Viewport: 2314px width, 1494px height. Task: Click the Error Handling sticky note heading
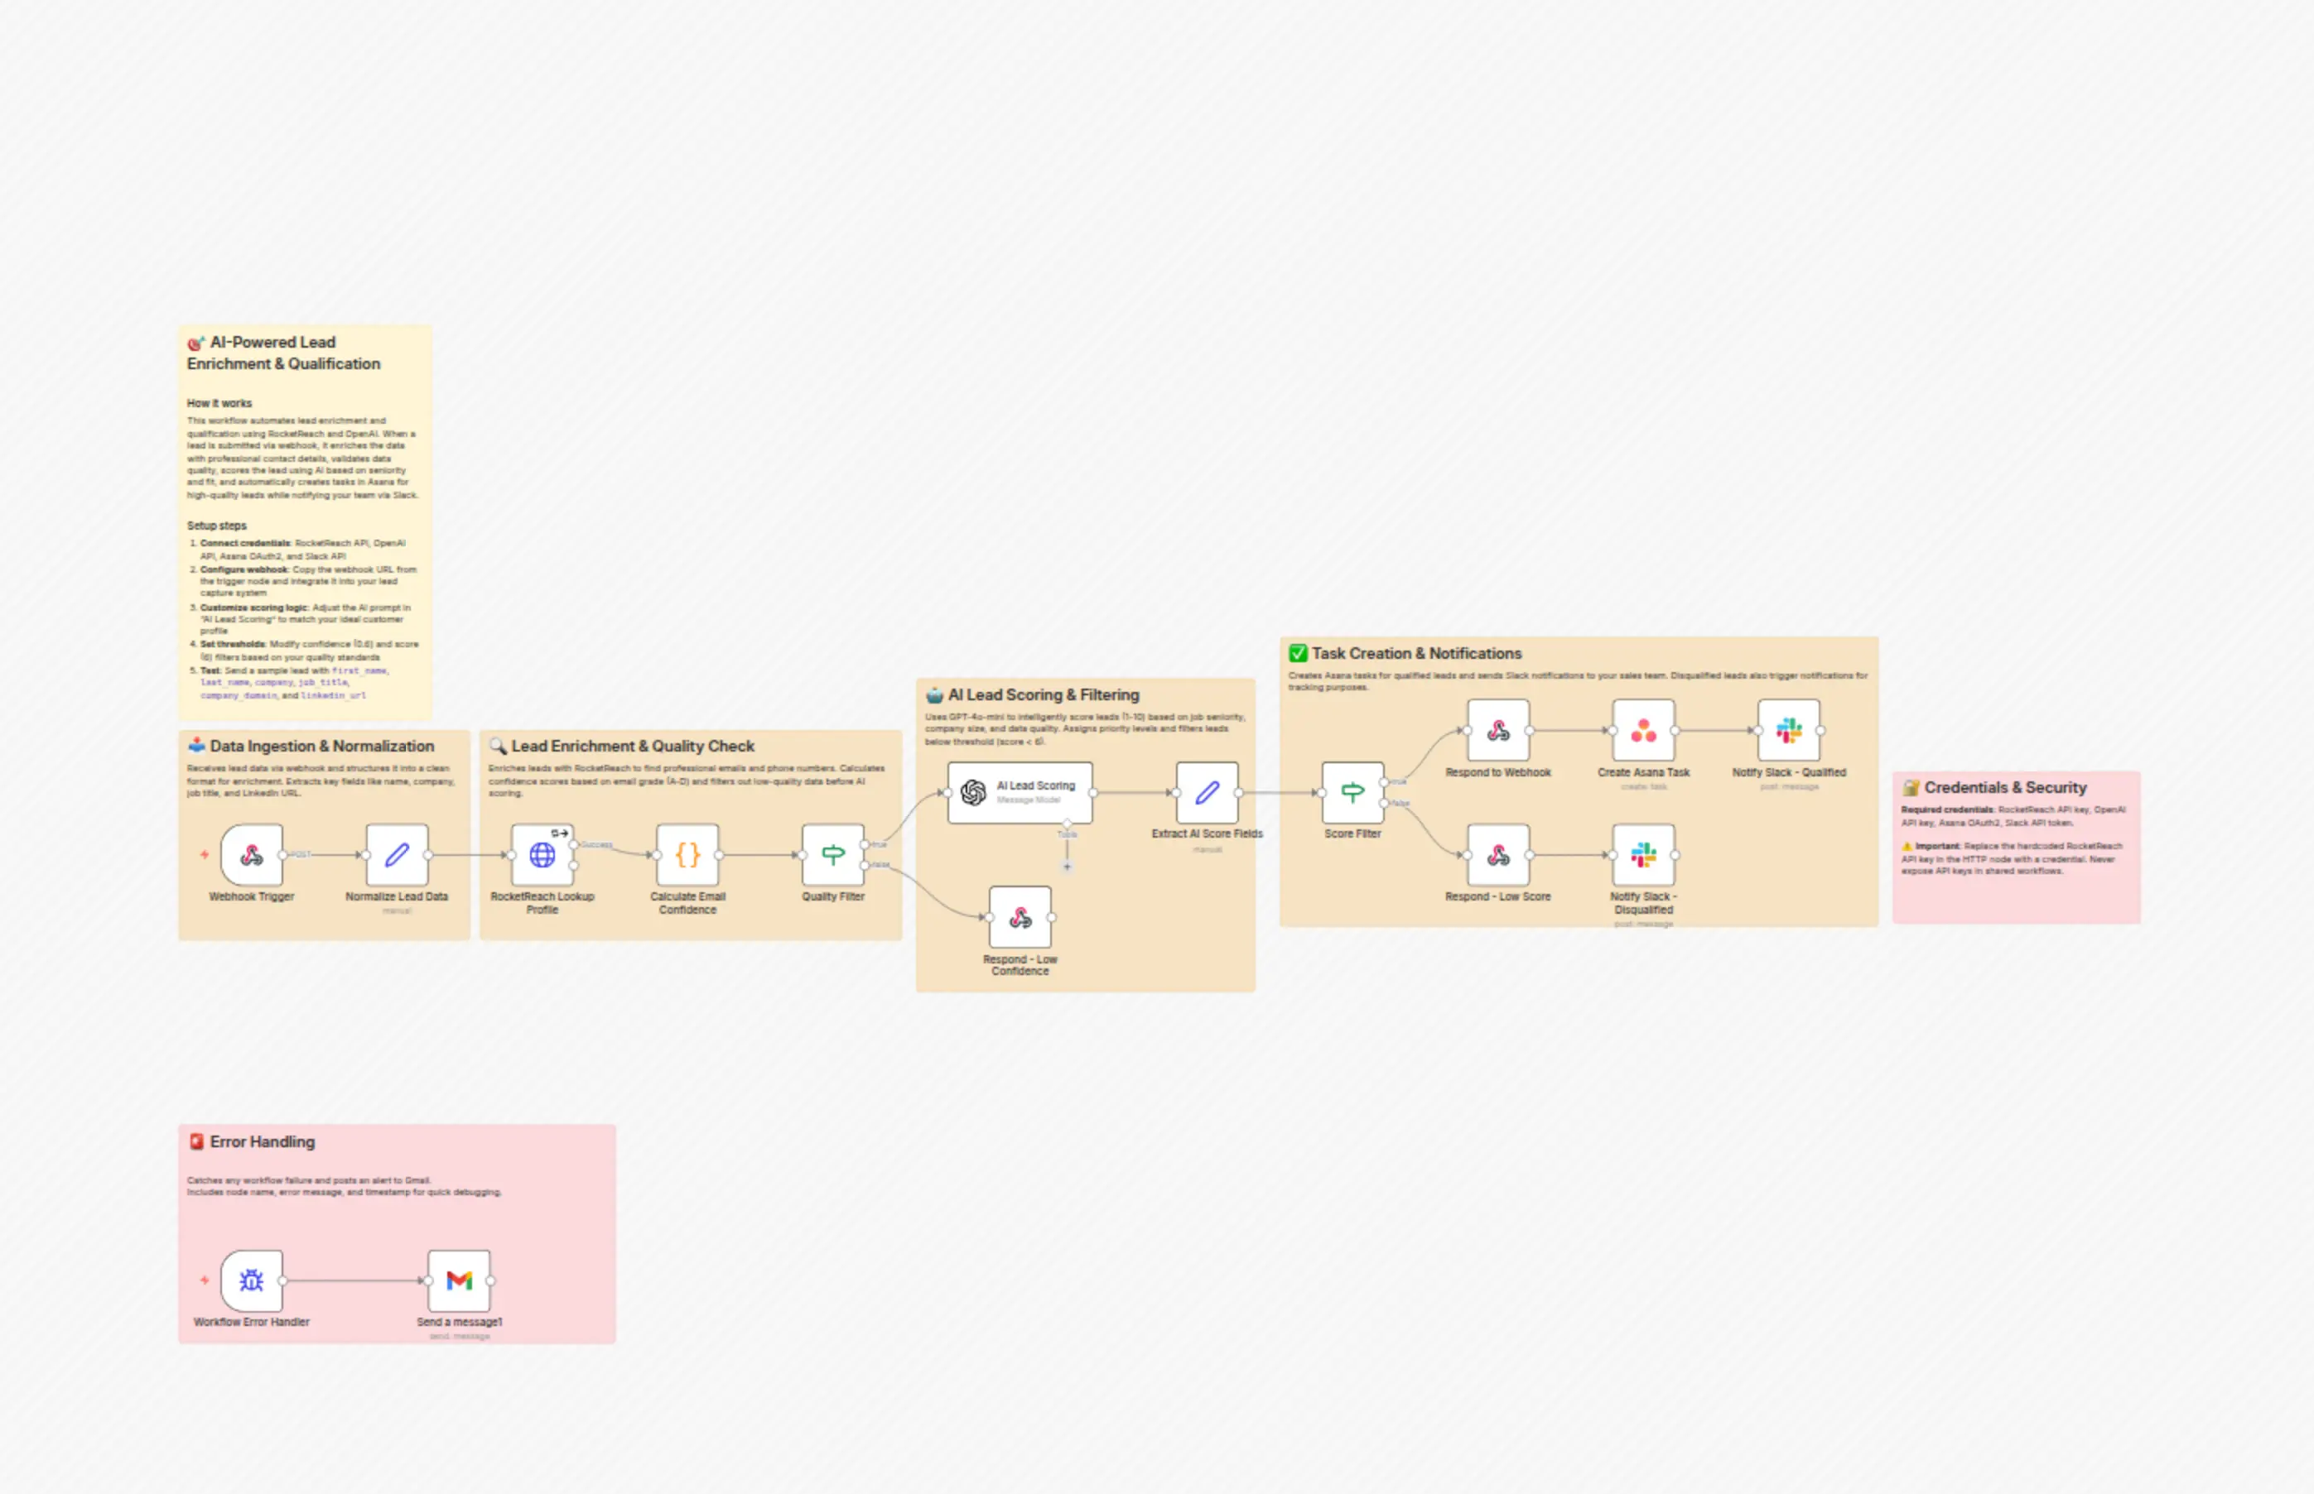[x=262, y=1142]
